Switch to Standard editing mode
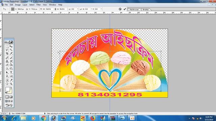This screenshot has width=216, height=121. [7, 97]
